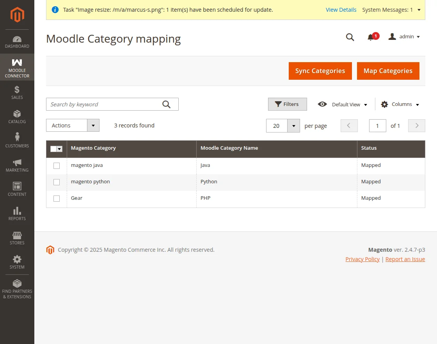
Task: Click the 3 records found text
Action: click(134, 125)
